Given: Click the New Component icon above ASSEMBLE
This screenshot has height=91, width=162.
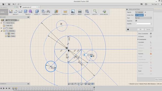Looking at the screenshot, I should point(44,11).
